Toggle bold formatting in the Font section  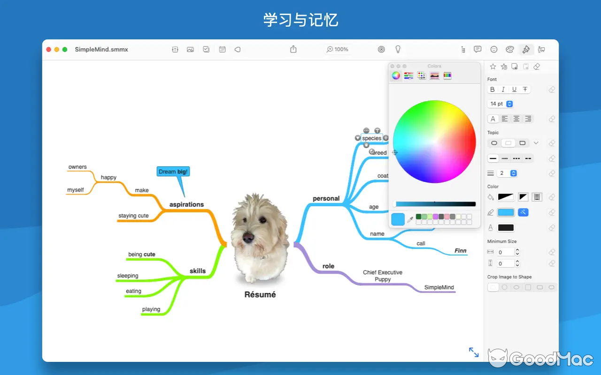pos(492,89)
